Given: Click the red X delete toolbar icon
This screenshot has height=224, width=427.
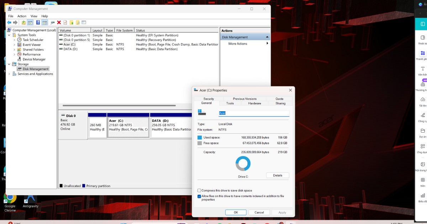Looking at the screenshot, I should tap(59, 22).
